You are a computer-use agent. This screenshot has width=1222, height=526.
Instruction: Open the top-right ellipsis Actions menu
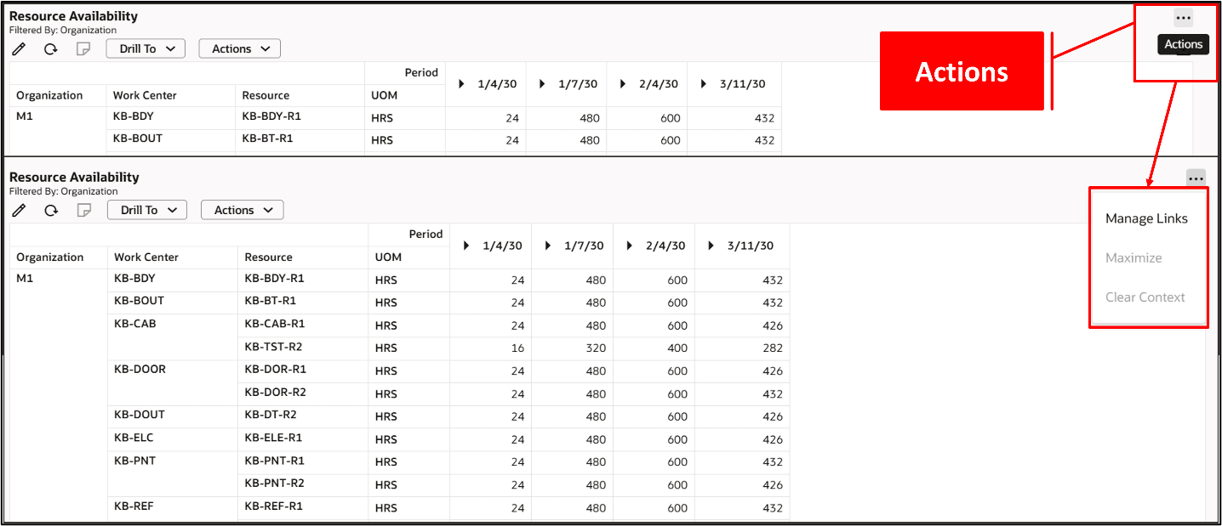point(1184,17)
